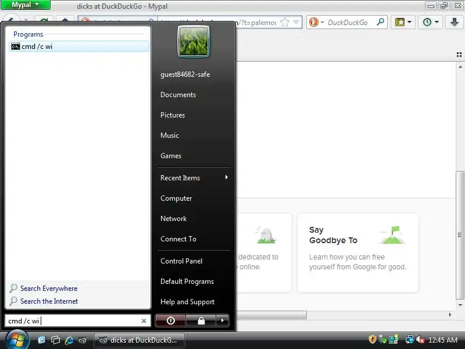This screenshot has height=349, width=465.
Task: Open Help and Support
Action: tap(187, 302)
